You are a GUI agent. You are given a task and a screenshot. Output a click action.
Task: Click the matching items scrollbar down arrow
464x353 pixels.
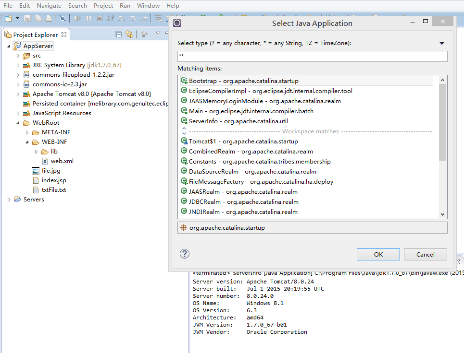442,214
